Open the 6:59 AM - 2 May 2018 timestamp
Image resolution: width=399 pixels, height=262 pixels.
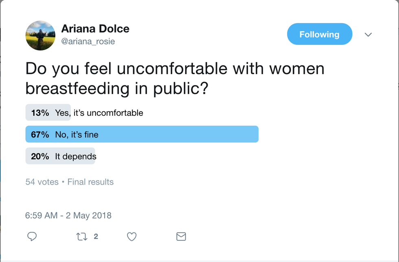pos(68,215)
